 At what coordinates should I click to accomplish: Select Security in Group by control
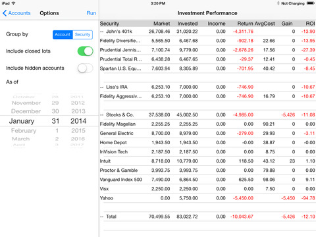click(82, 35)
